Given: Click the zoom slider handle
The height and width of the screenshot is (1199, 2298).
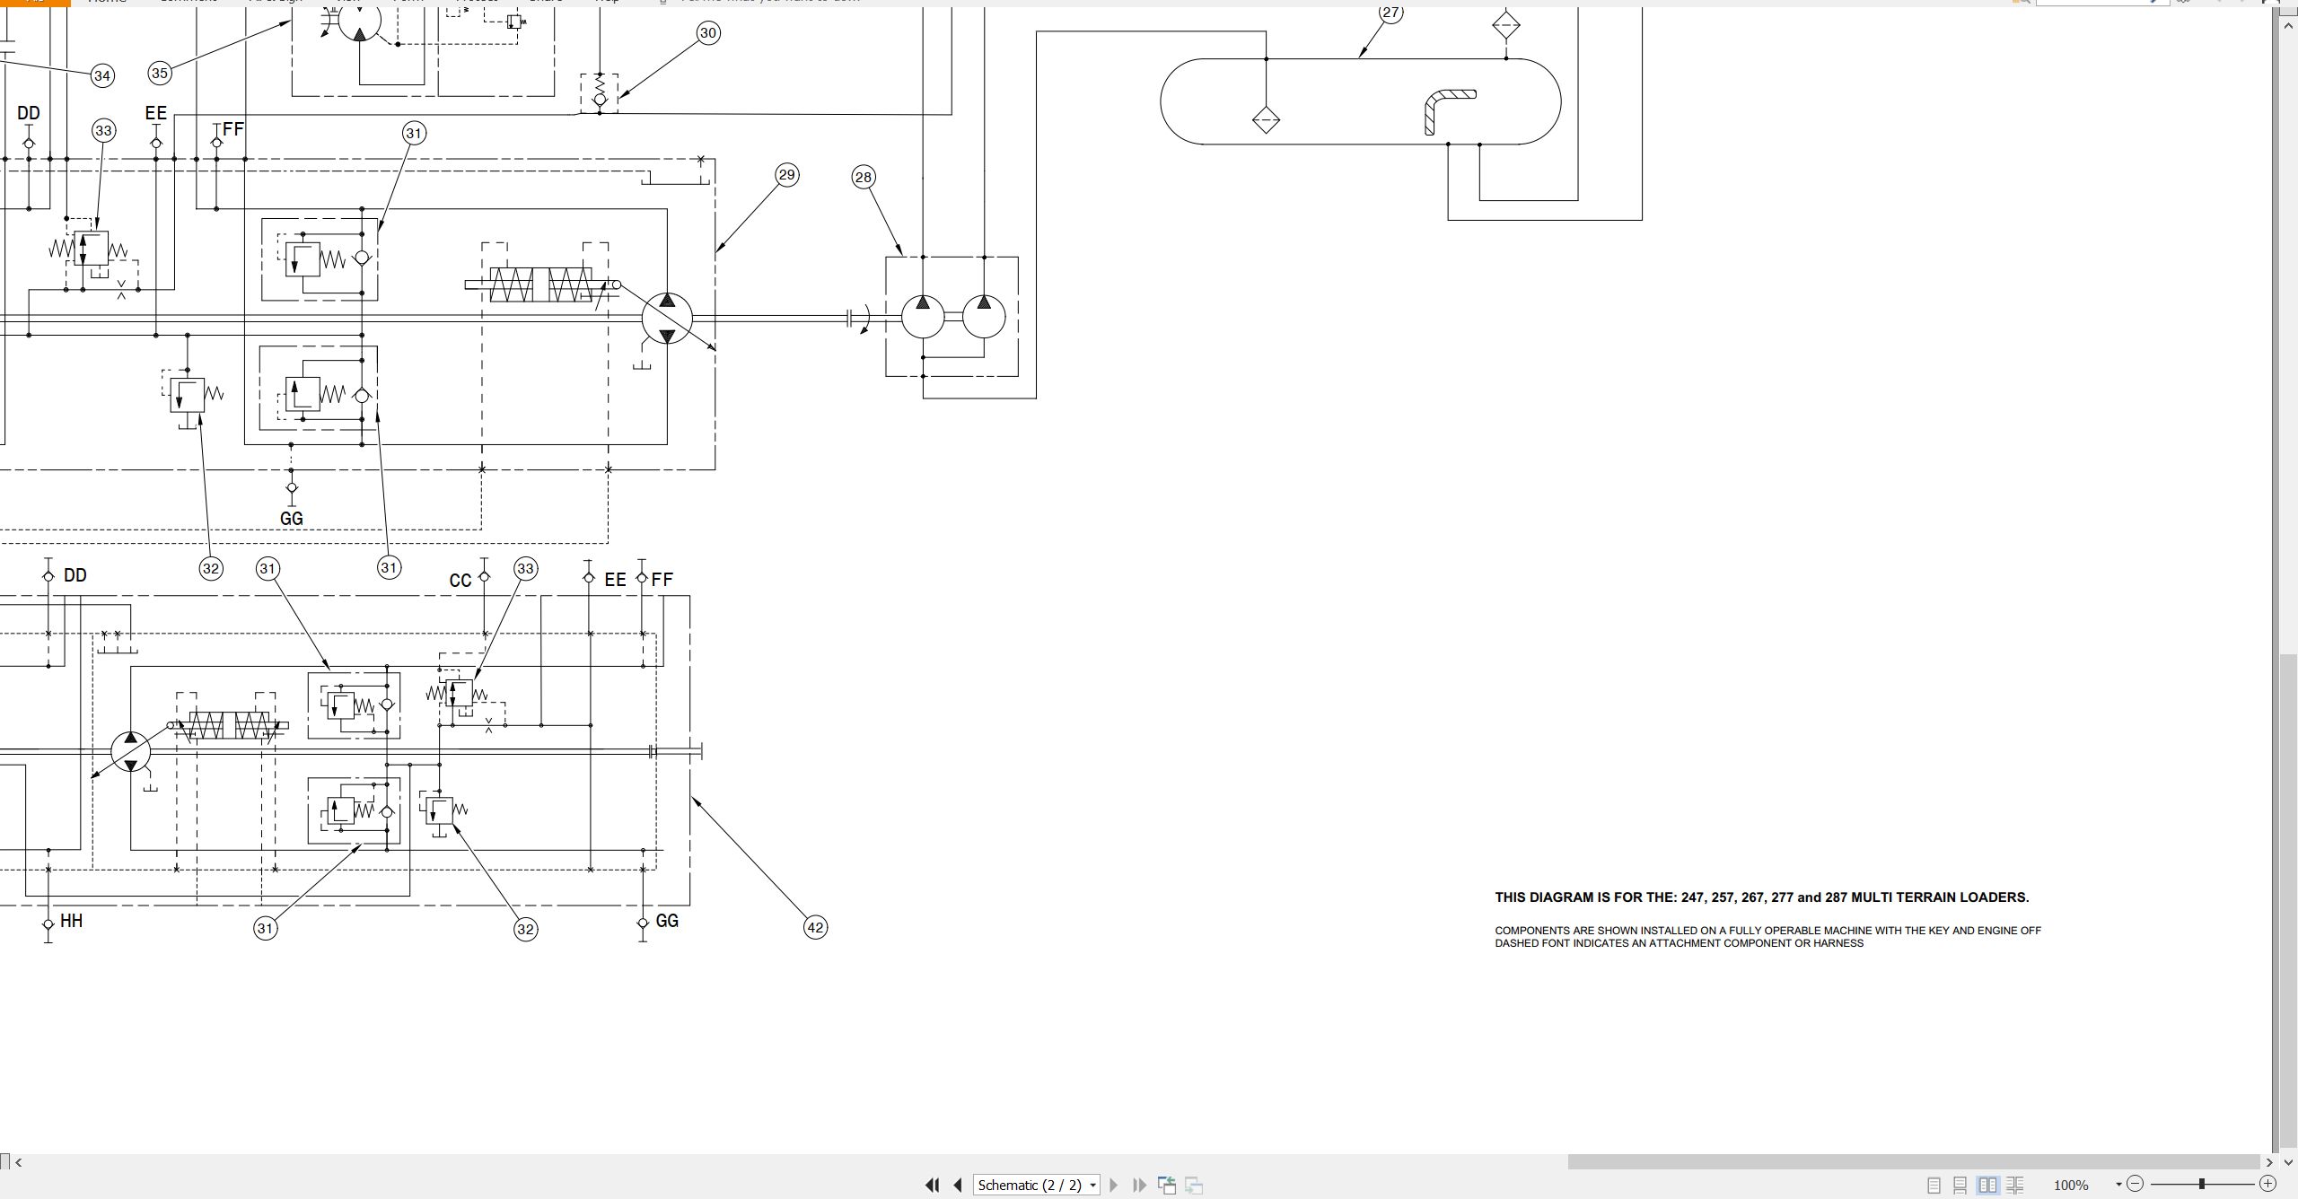Looking at the screenshot, I should [2201, 1184].
